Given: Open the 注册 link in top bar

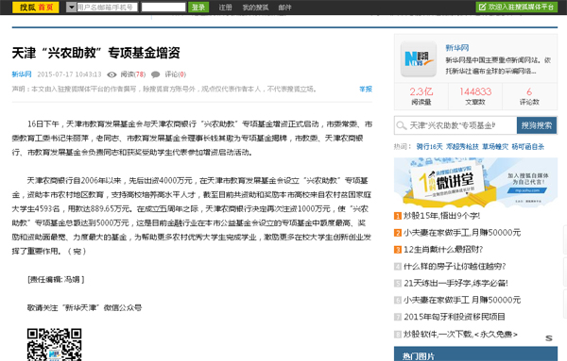Looking at the screenshot, I should pyautogui.click(x=225, y=8).
